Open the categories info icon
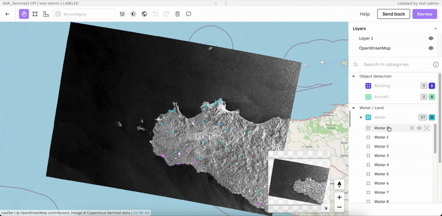The image size is (442, 216). [x=436, y=64]
